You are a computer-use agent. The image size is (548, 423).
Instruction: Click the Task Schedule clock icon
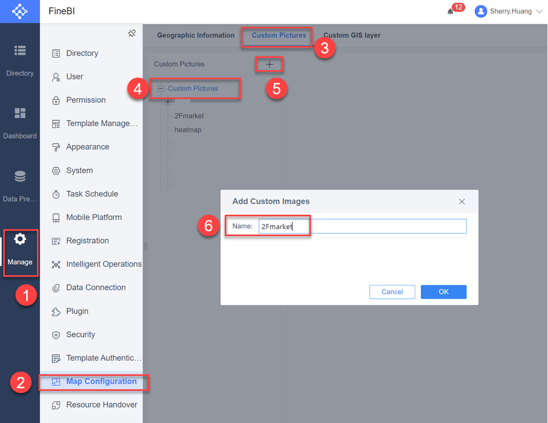pyautogui.click(x=56, y=194)
